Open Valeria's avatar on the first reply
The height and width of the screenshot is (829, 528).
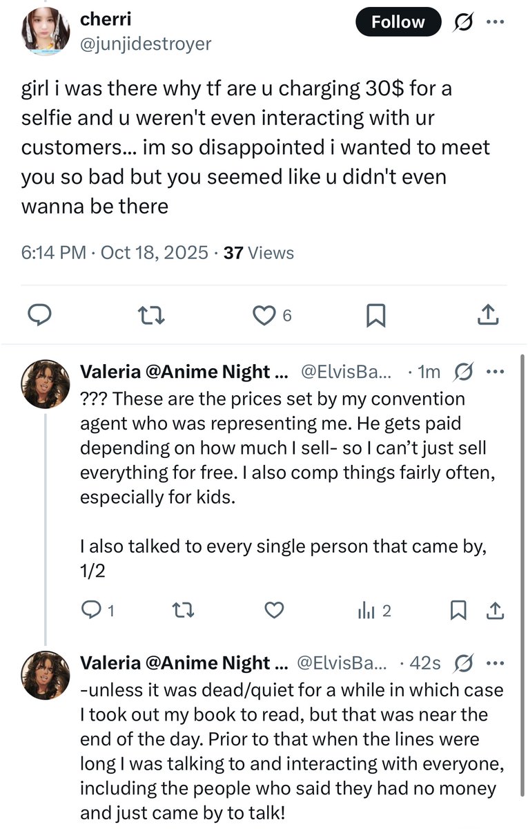(x=46, y=383)
